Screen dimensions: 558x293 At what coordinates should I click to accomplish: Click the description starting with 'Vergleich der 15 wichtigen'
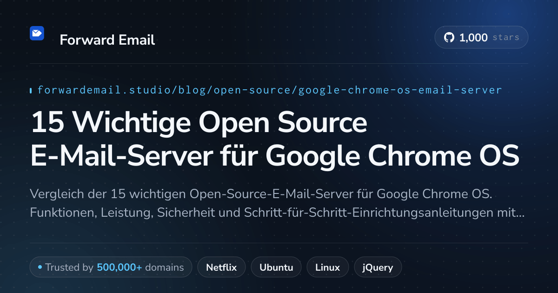(x=277, y=203)
